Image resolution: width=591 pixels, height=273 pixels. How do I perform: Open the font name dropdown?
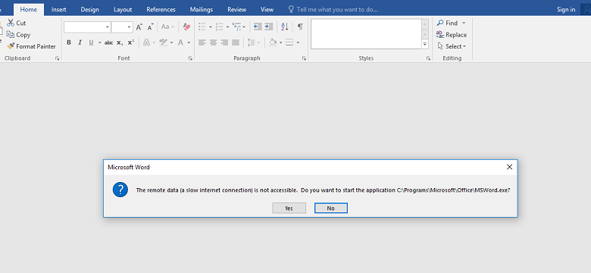point(108,27)
